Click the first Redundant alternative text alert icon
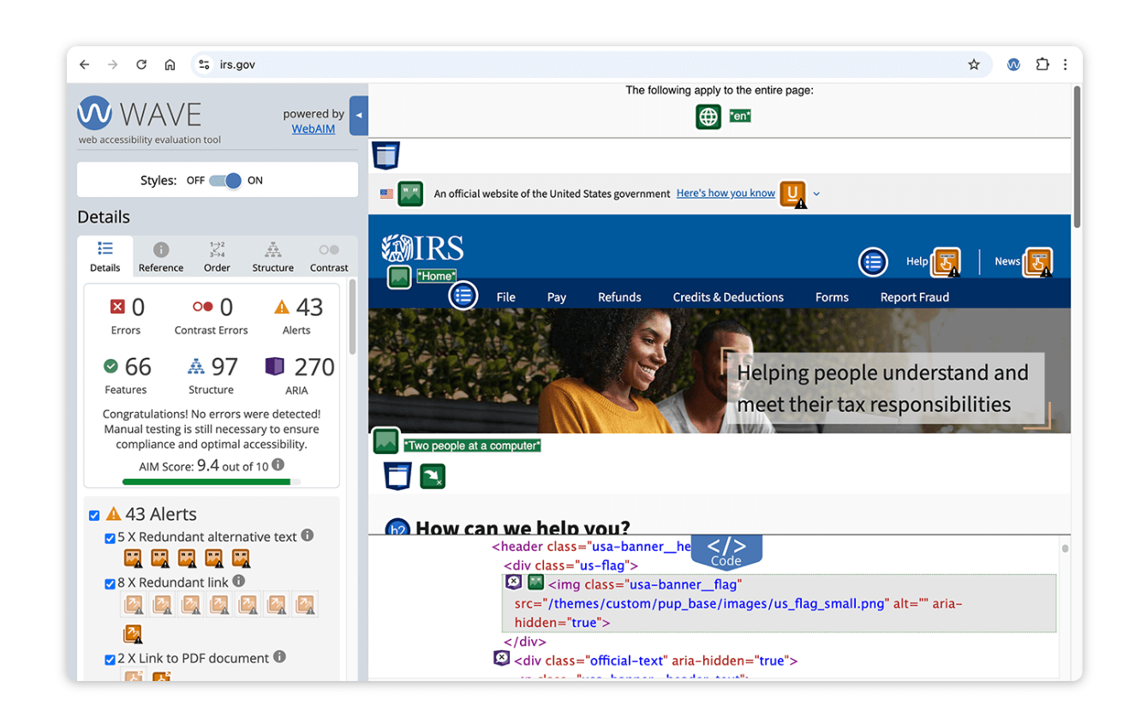Viewport: 1141px width, 723px height. (133, 558)
